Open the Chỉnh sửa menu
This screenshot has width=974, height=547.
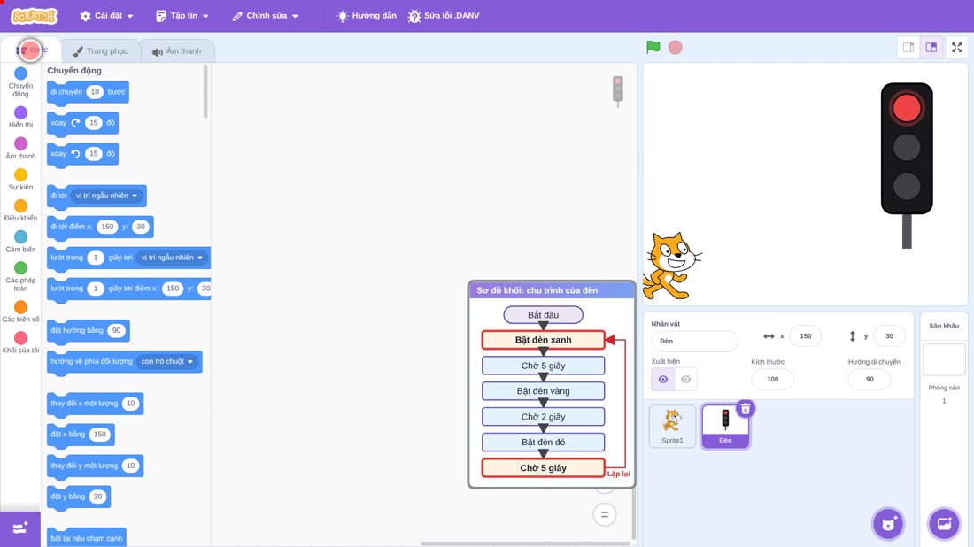[x=266, y=16]
